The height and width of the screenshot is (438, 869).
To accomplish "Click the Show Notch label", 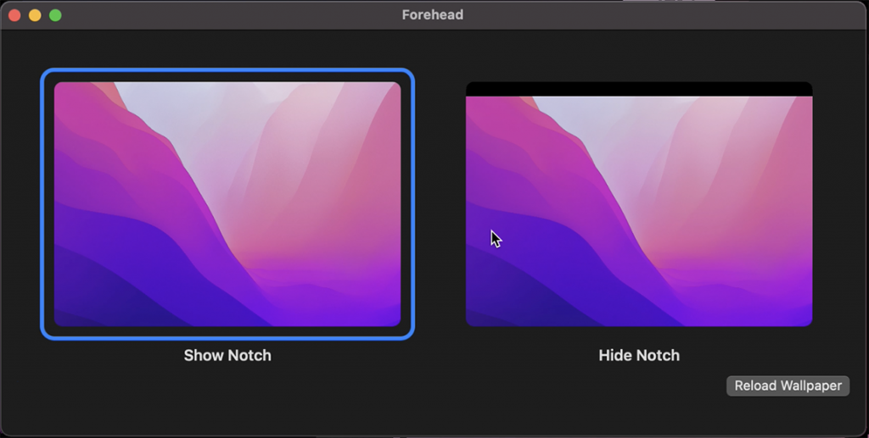I will click(x=227, y=355).
